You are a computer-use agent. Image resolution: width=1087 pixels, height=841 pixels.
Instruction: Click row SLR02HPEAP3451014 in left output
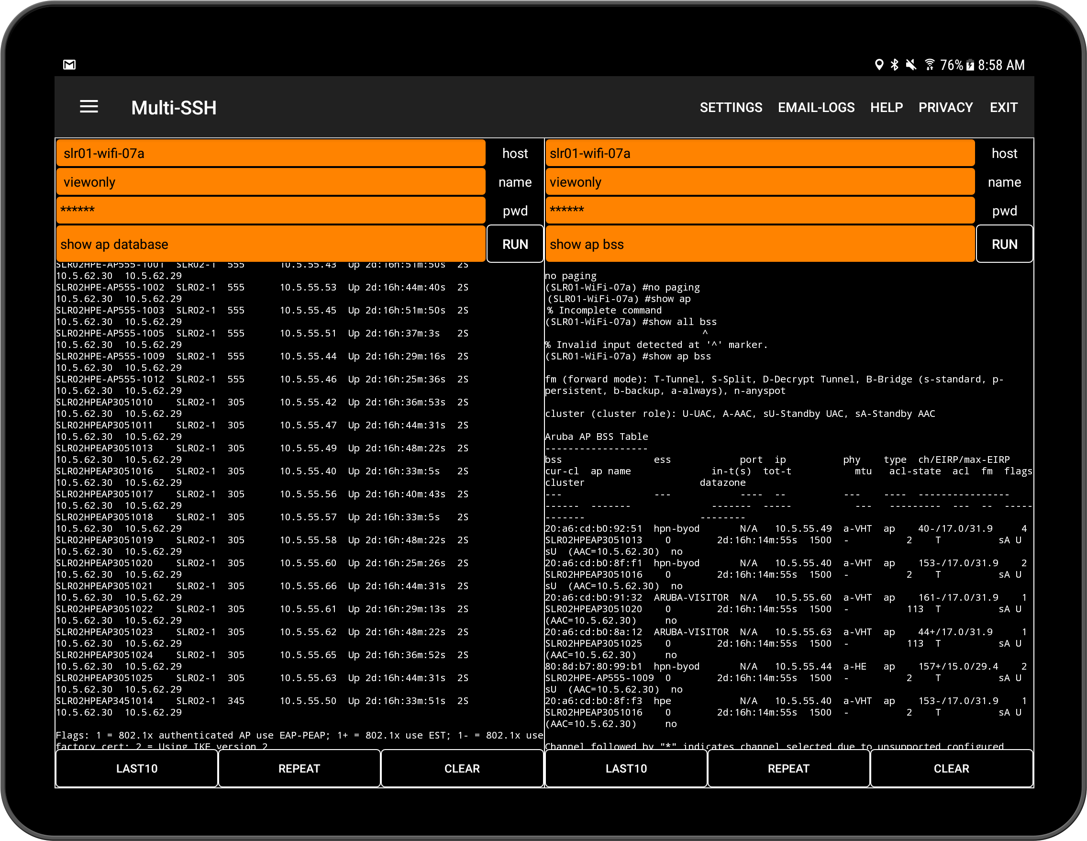coord(262,701)
